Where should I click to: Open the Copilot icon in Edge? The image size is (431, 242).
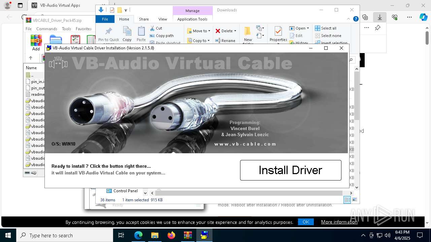pyautogui.click(x=423, y=17)
